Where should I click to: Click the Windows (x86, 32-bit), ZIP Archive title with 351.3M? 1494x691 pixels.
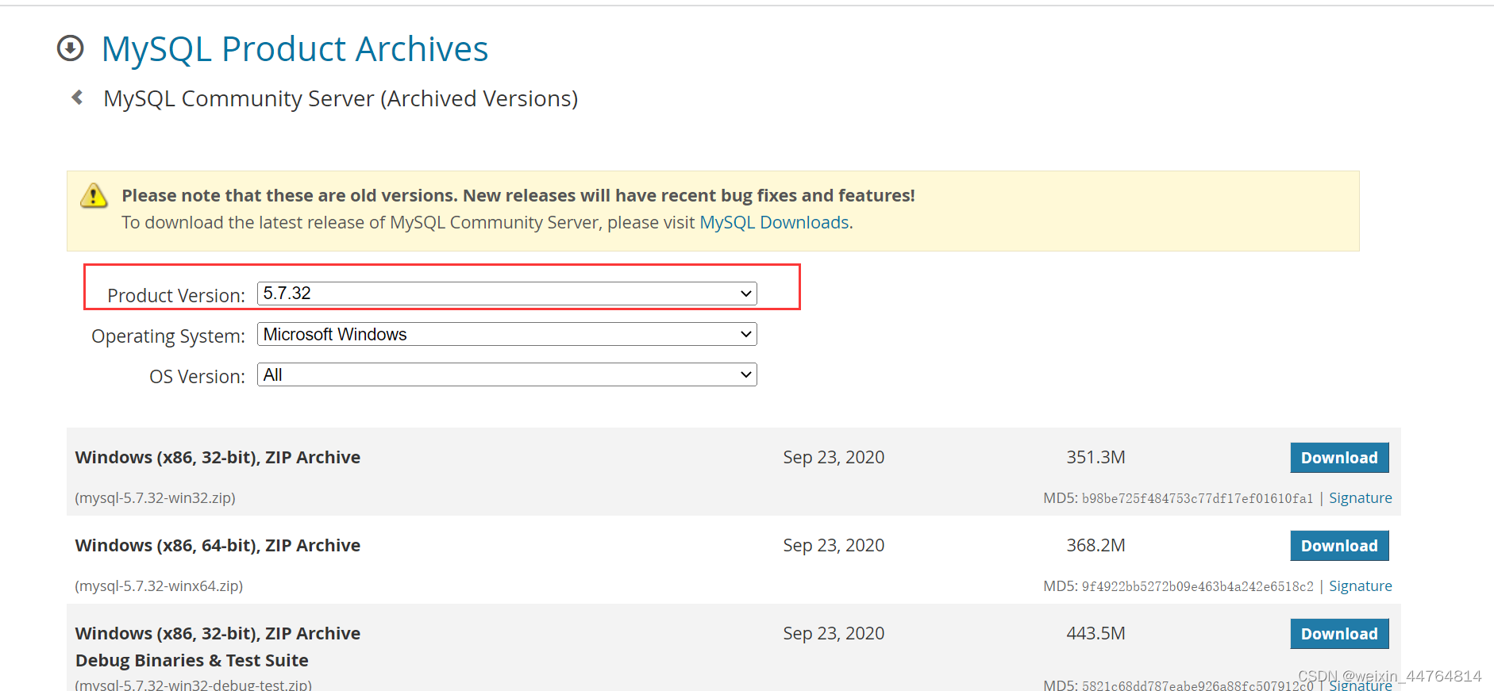[x=218, y=458]
